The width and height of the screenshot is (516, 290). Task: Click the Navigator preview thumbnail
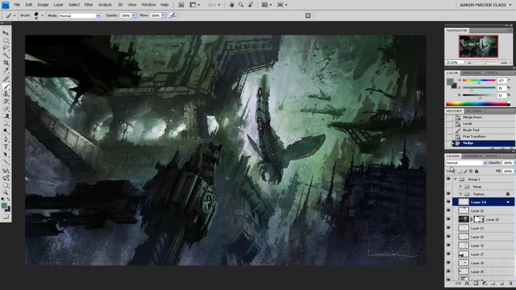[479, 46]
